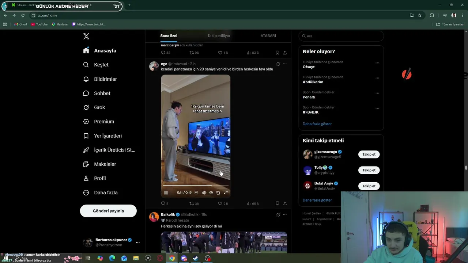The image size is (468, 263).
Task: Open ege's profile avatar
Action: pyautogui.click(x=154, y=66)
